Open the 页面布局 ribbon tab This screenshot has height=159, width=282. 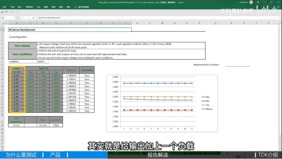coord(29,7)
